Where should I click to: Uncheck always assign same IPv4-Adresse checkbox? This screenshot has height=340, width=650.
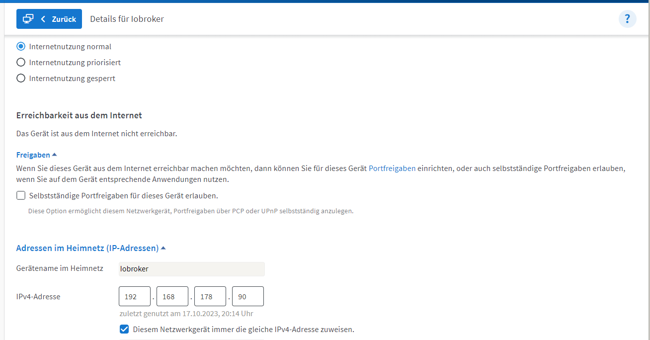pos(124,329)
